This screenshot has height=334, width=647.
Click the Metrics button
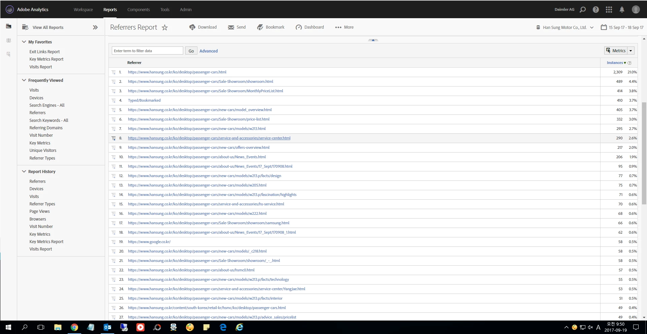[x=616, y=51]
